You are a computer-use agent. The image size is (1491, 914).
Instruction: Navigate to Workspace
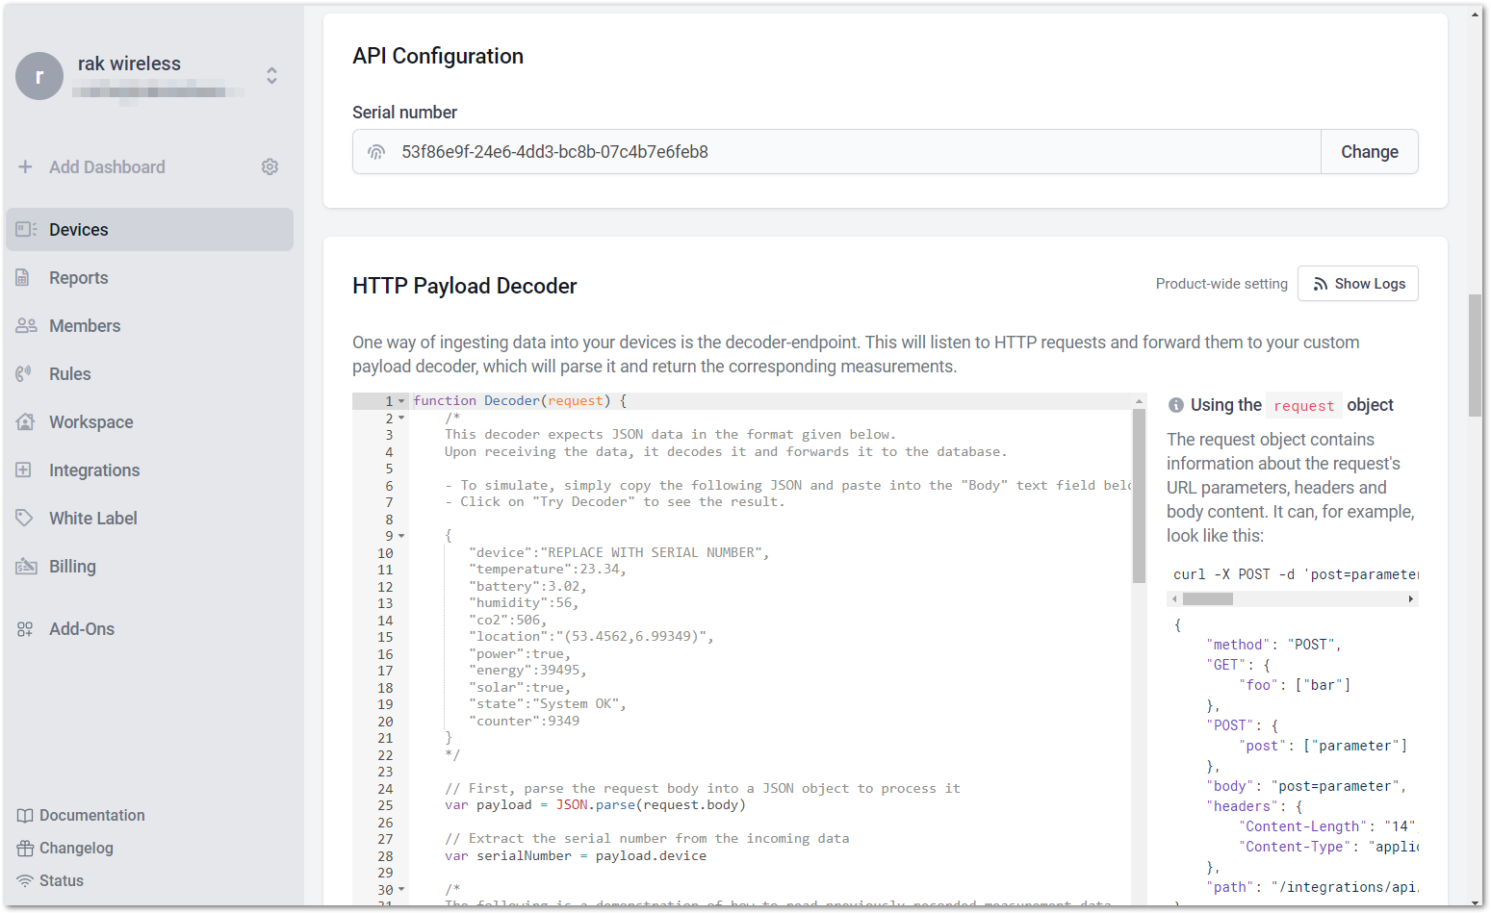(149, 421)
